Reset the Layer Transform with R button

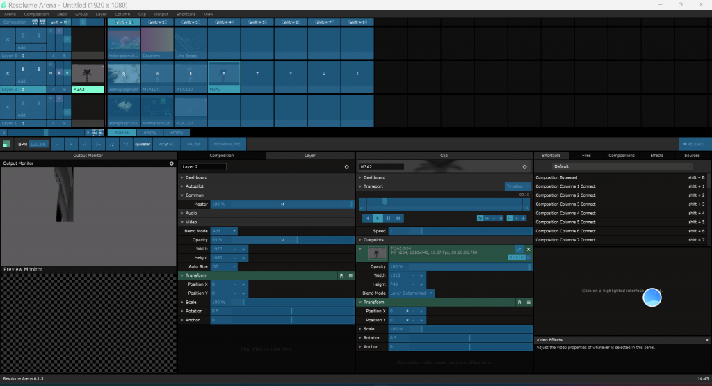pos(341,275)
